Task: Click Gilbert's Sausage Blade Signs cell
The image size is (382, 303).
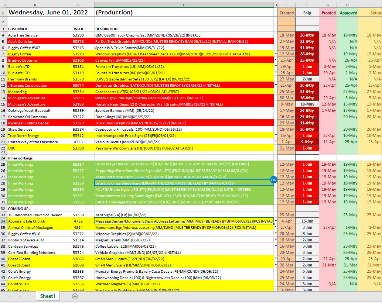Action: point(184,202)
